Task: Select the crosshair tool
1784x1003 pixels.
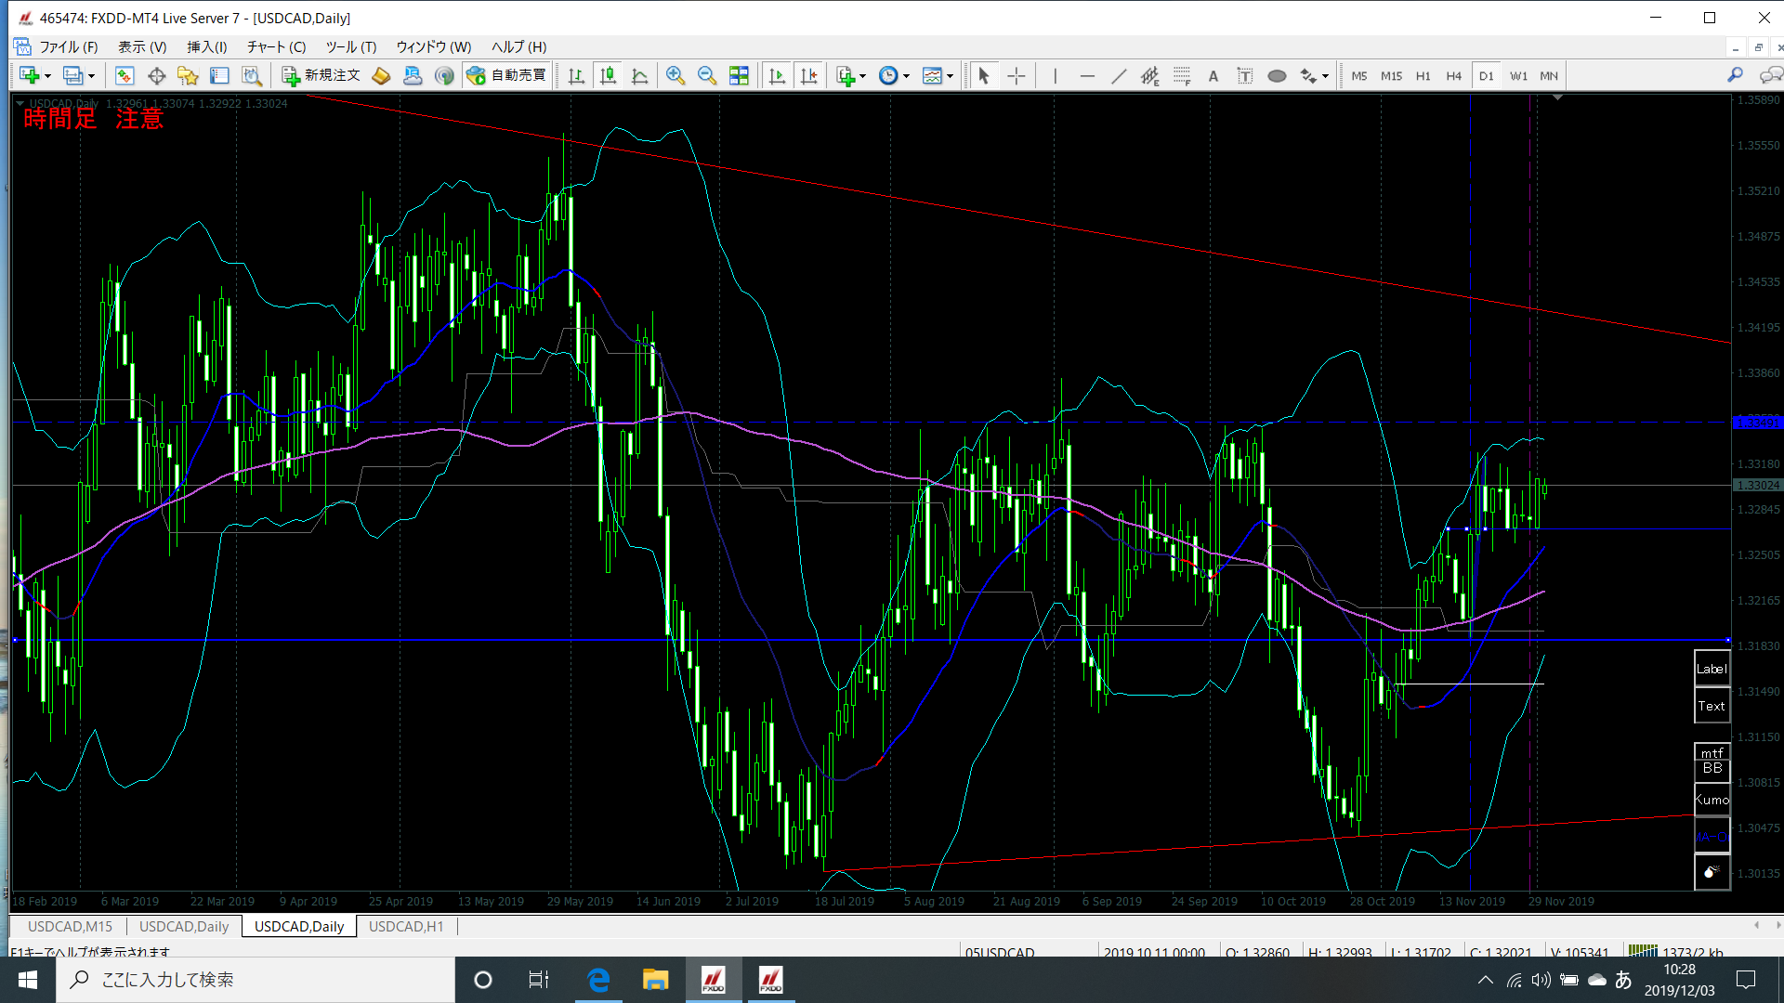Action: pyautogui.click(x=1017, y=76)
